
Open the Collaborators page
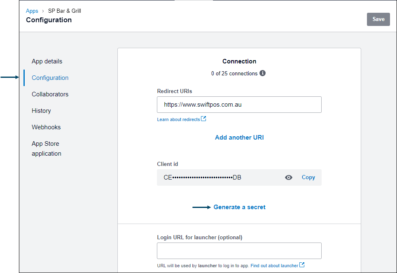tap(50, 94)
